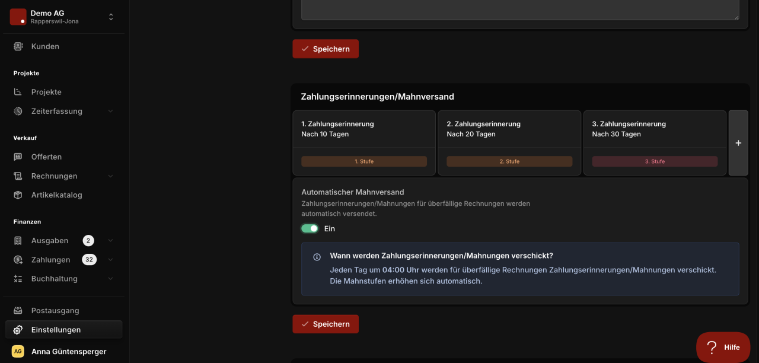Click the orange 2. Stufe badge
This screenshot has width=759, height=363.
509,161
